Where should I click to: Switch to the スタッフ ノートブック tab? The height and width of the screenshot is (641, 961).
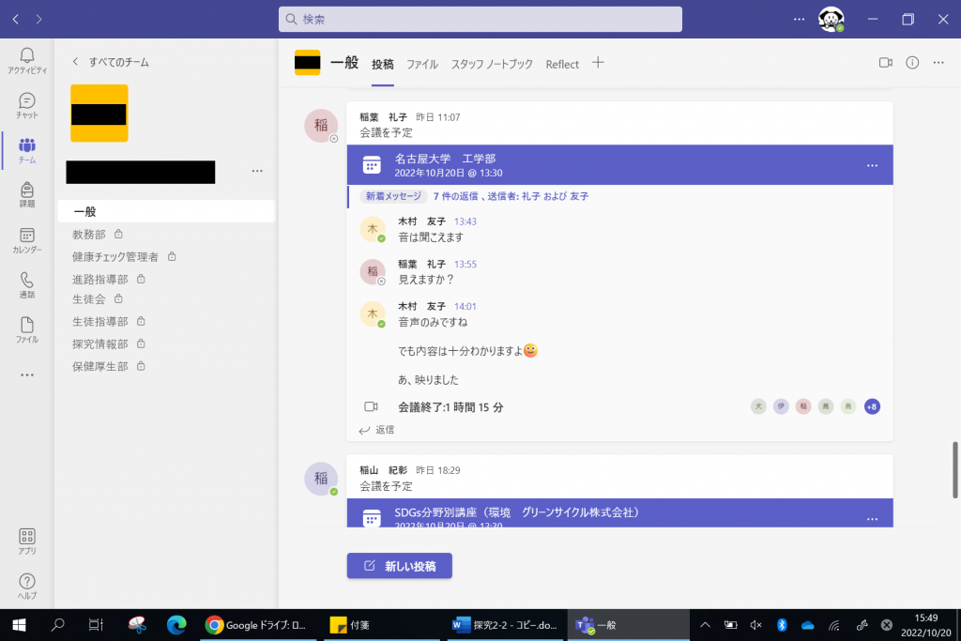492,65
